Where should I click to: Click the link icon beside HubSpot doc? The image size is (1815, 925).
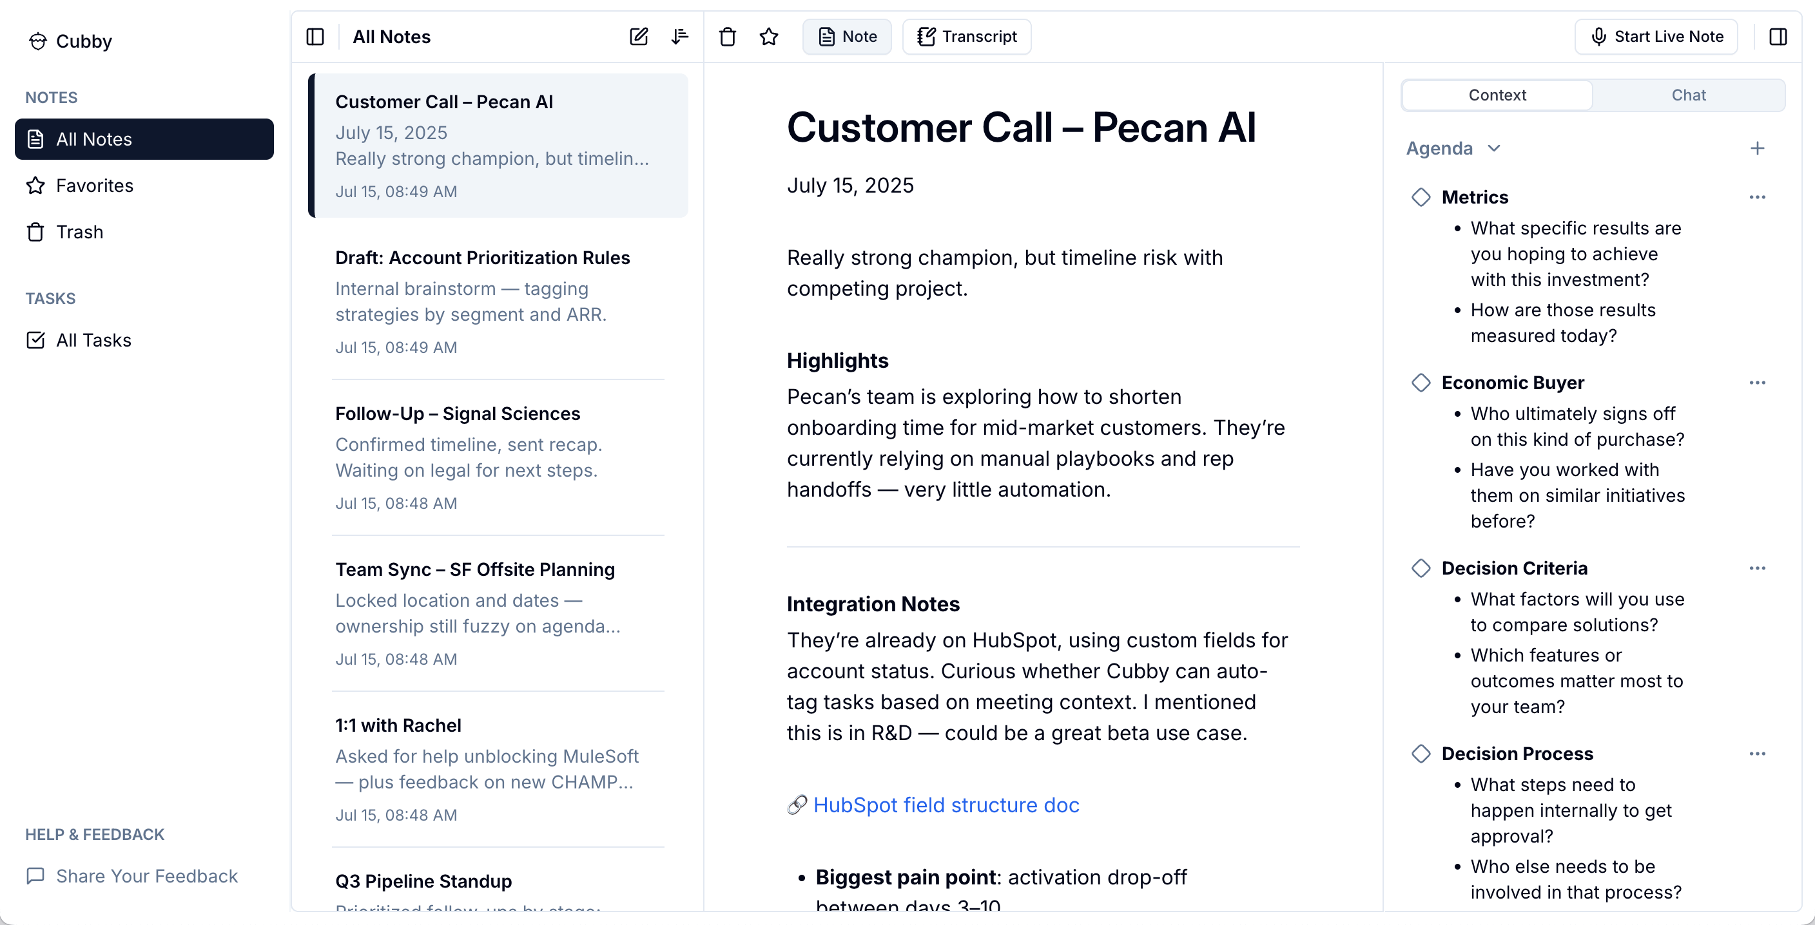tap(797, 805)
